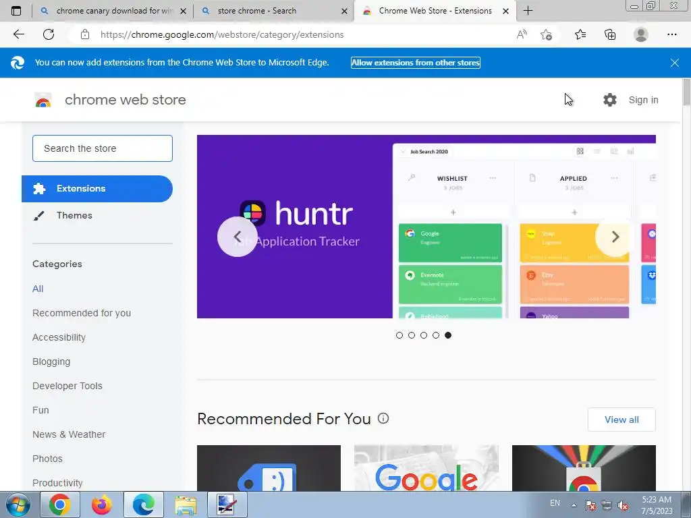Open a new tab with plus icon
Image resolution: width=691 pixels, height=518 pixels.
528,11
